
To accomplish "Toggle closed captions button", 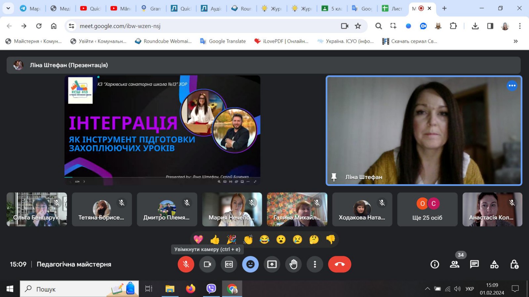I will pyautogui.click(x=229, y=264).
